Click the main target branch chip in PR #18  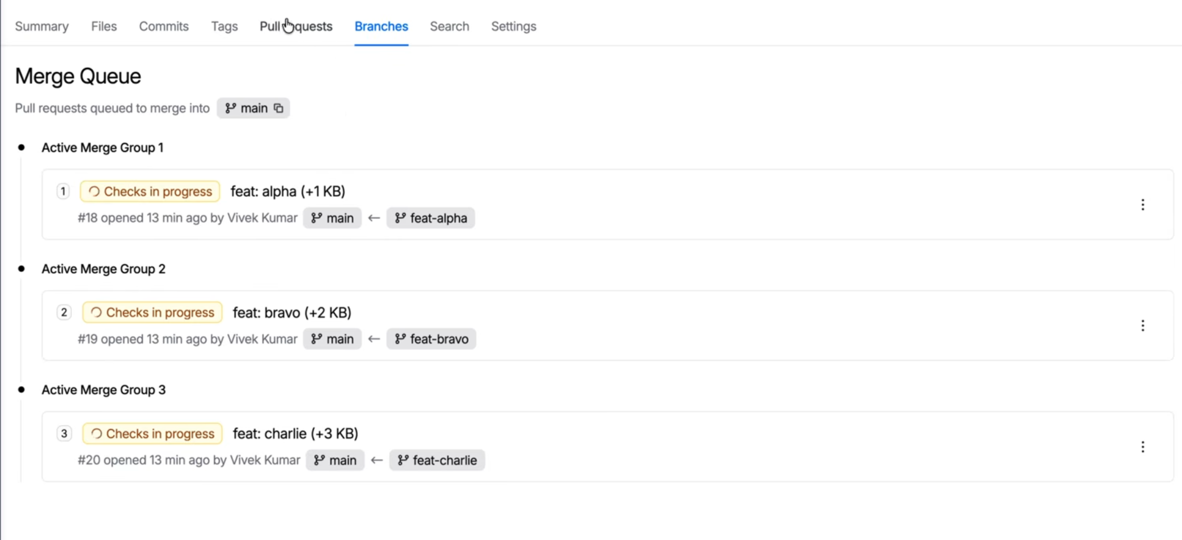332,218
